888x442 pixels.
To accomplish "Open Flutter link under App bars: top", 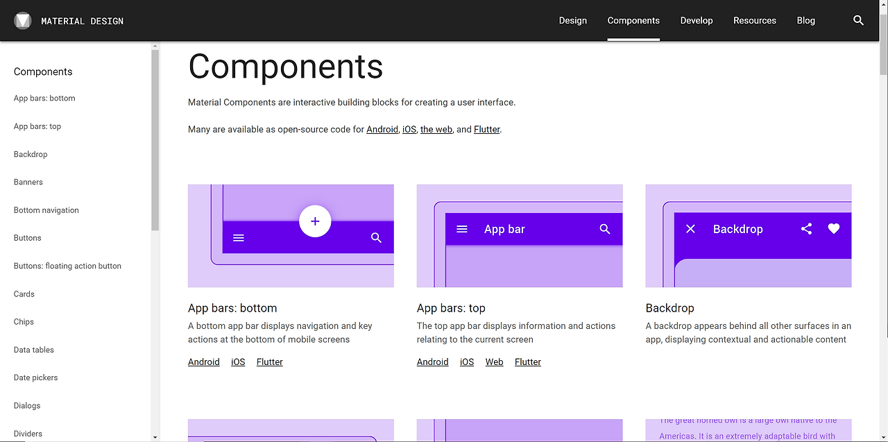I will [x=528, y=362].
